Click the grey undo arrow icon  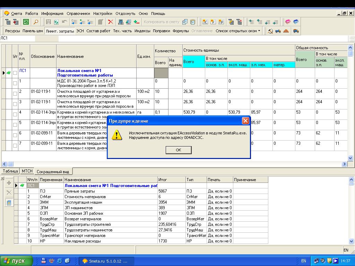pos(64,22)
